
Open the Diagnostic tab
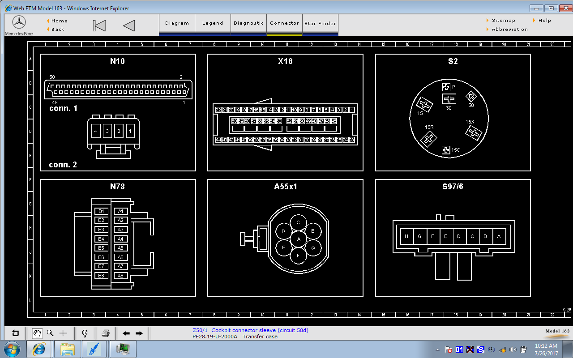[248, 23]
